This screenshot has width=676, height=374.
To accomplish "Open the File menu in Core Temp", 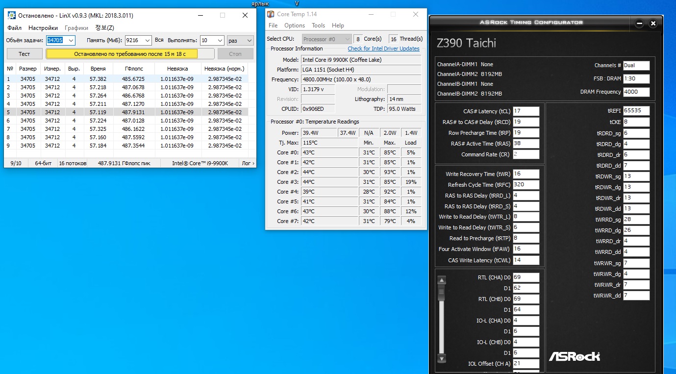I will tap(273, 25).
